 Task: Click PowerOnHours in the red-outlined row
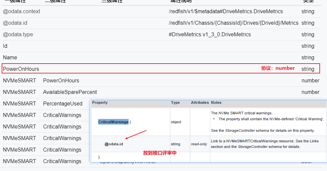[21, 69]
